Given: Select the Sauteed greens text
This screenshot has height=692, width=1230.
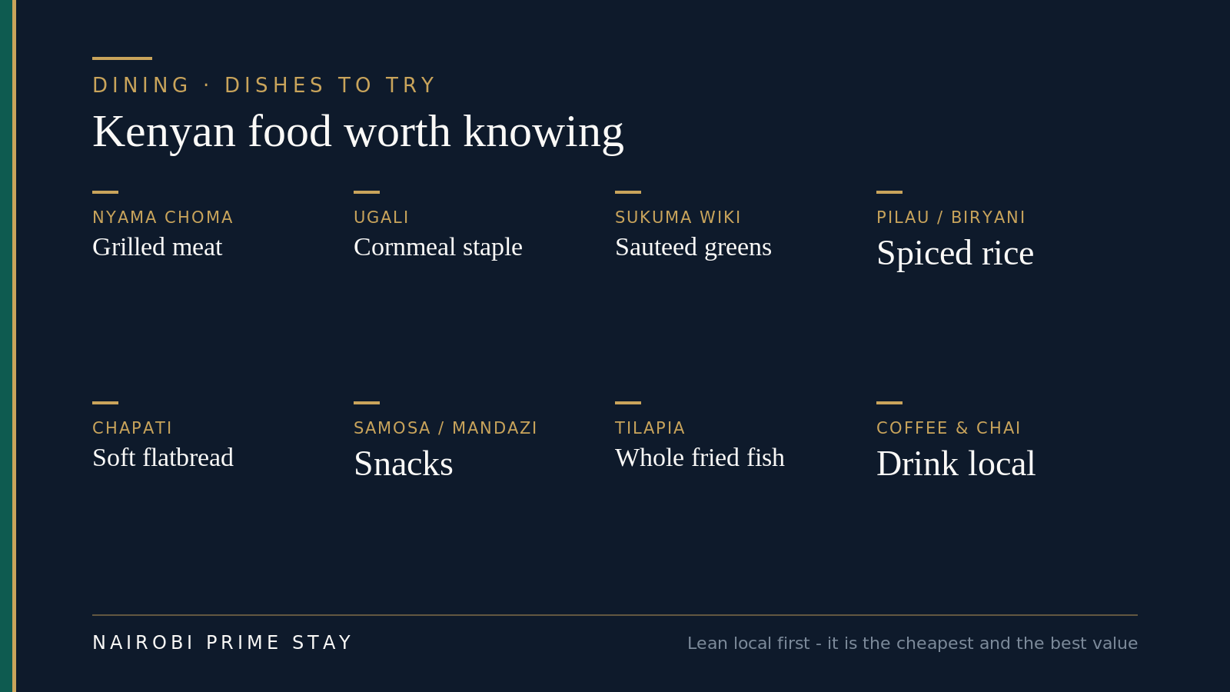Looking at the screenshot, I should (x=693, y=247).
